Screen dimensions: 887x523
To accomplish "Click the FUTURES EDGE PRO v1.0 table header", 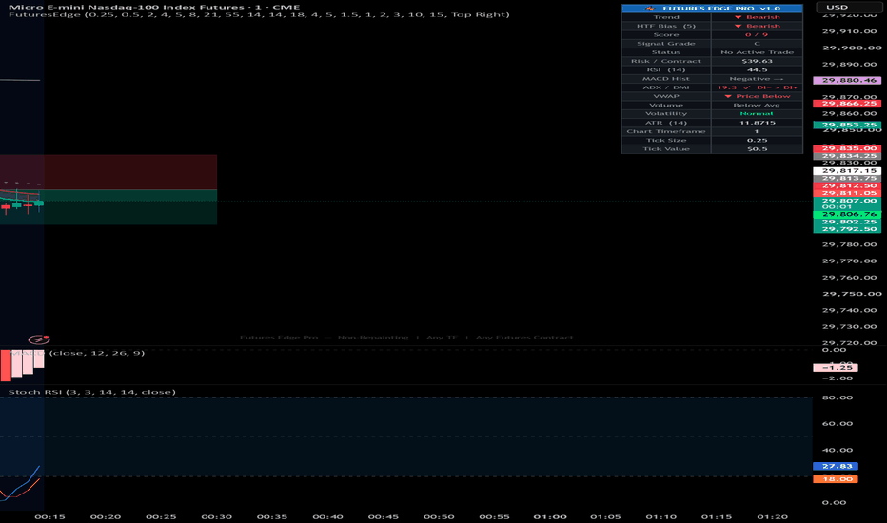I will point(712,8).
